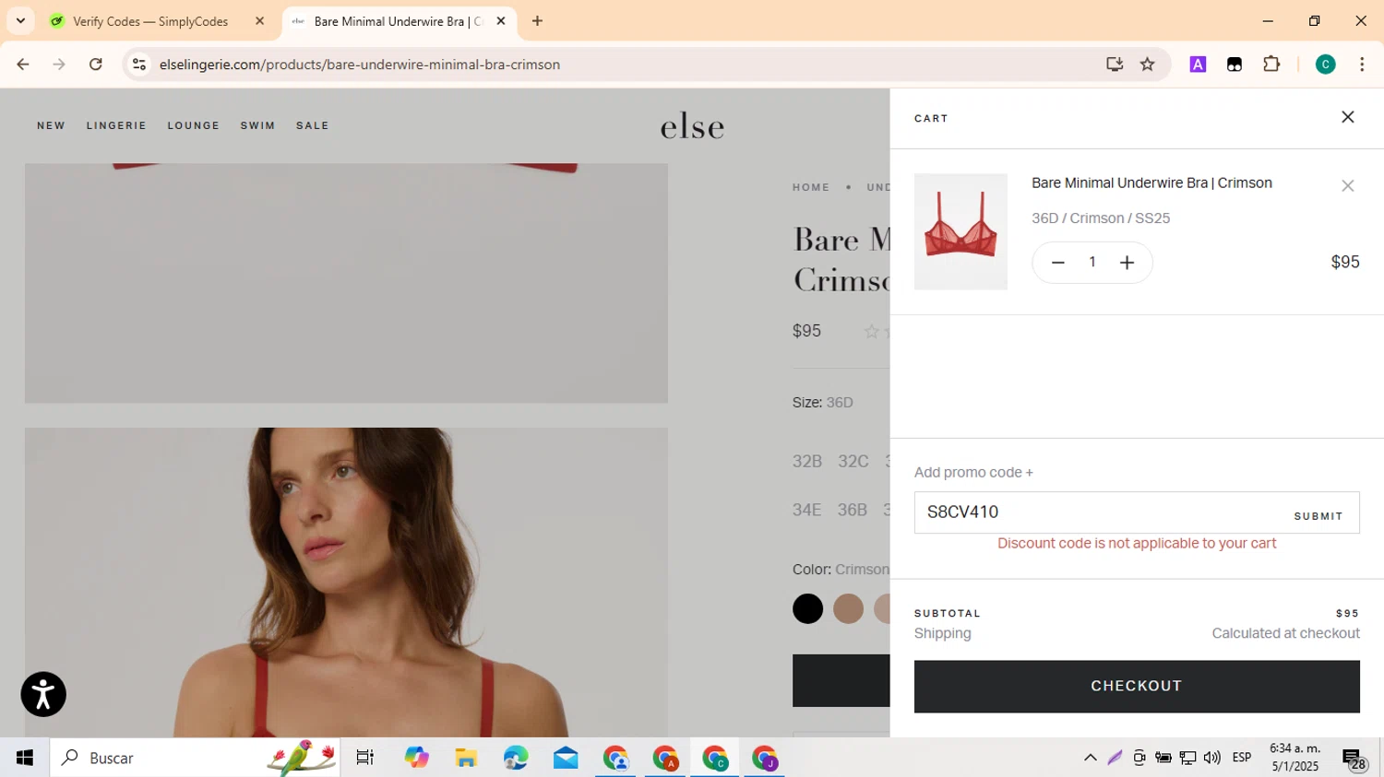This screenshot has width=1384, height=777.
Task: Go to else homepage via logo
Action: click(692, 126)
